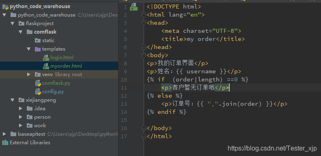Click the meta charset line text

pyautogui.click(x=201, y=31)
